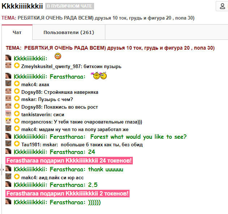Click the blushing emoji in the first message

(x=58, y=56)
